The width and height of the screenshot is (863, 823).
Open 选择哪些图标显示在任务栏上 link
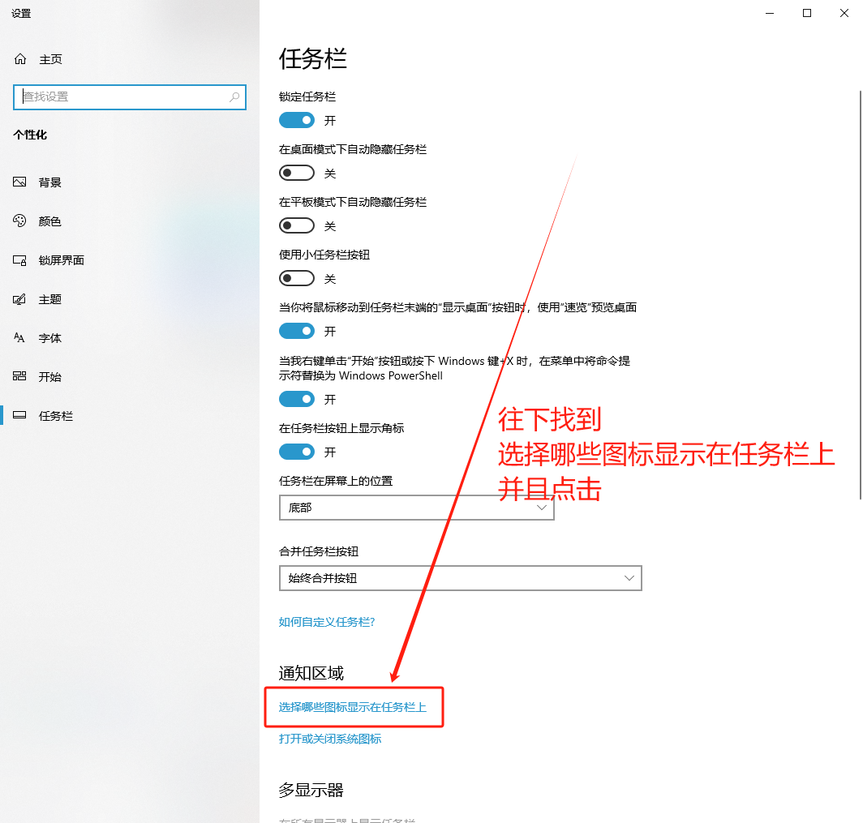tap(354, 707)
